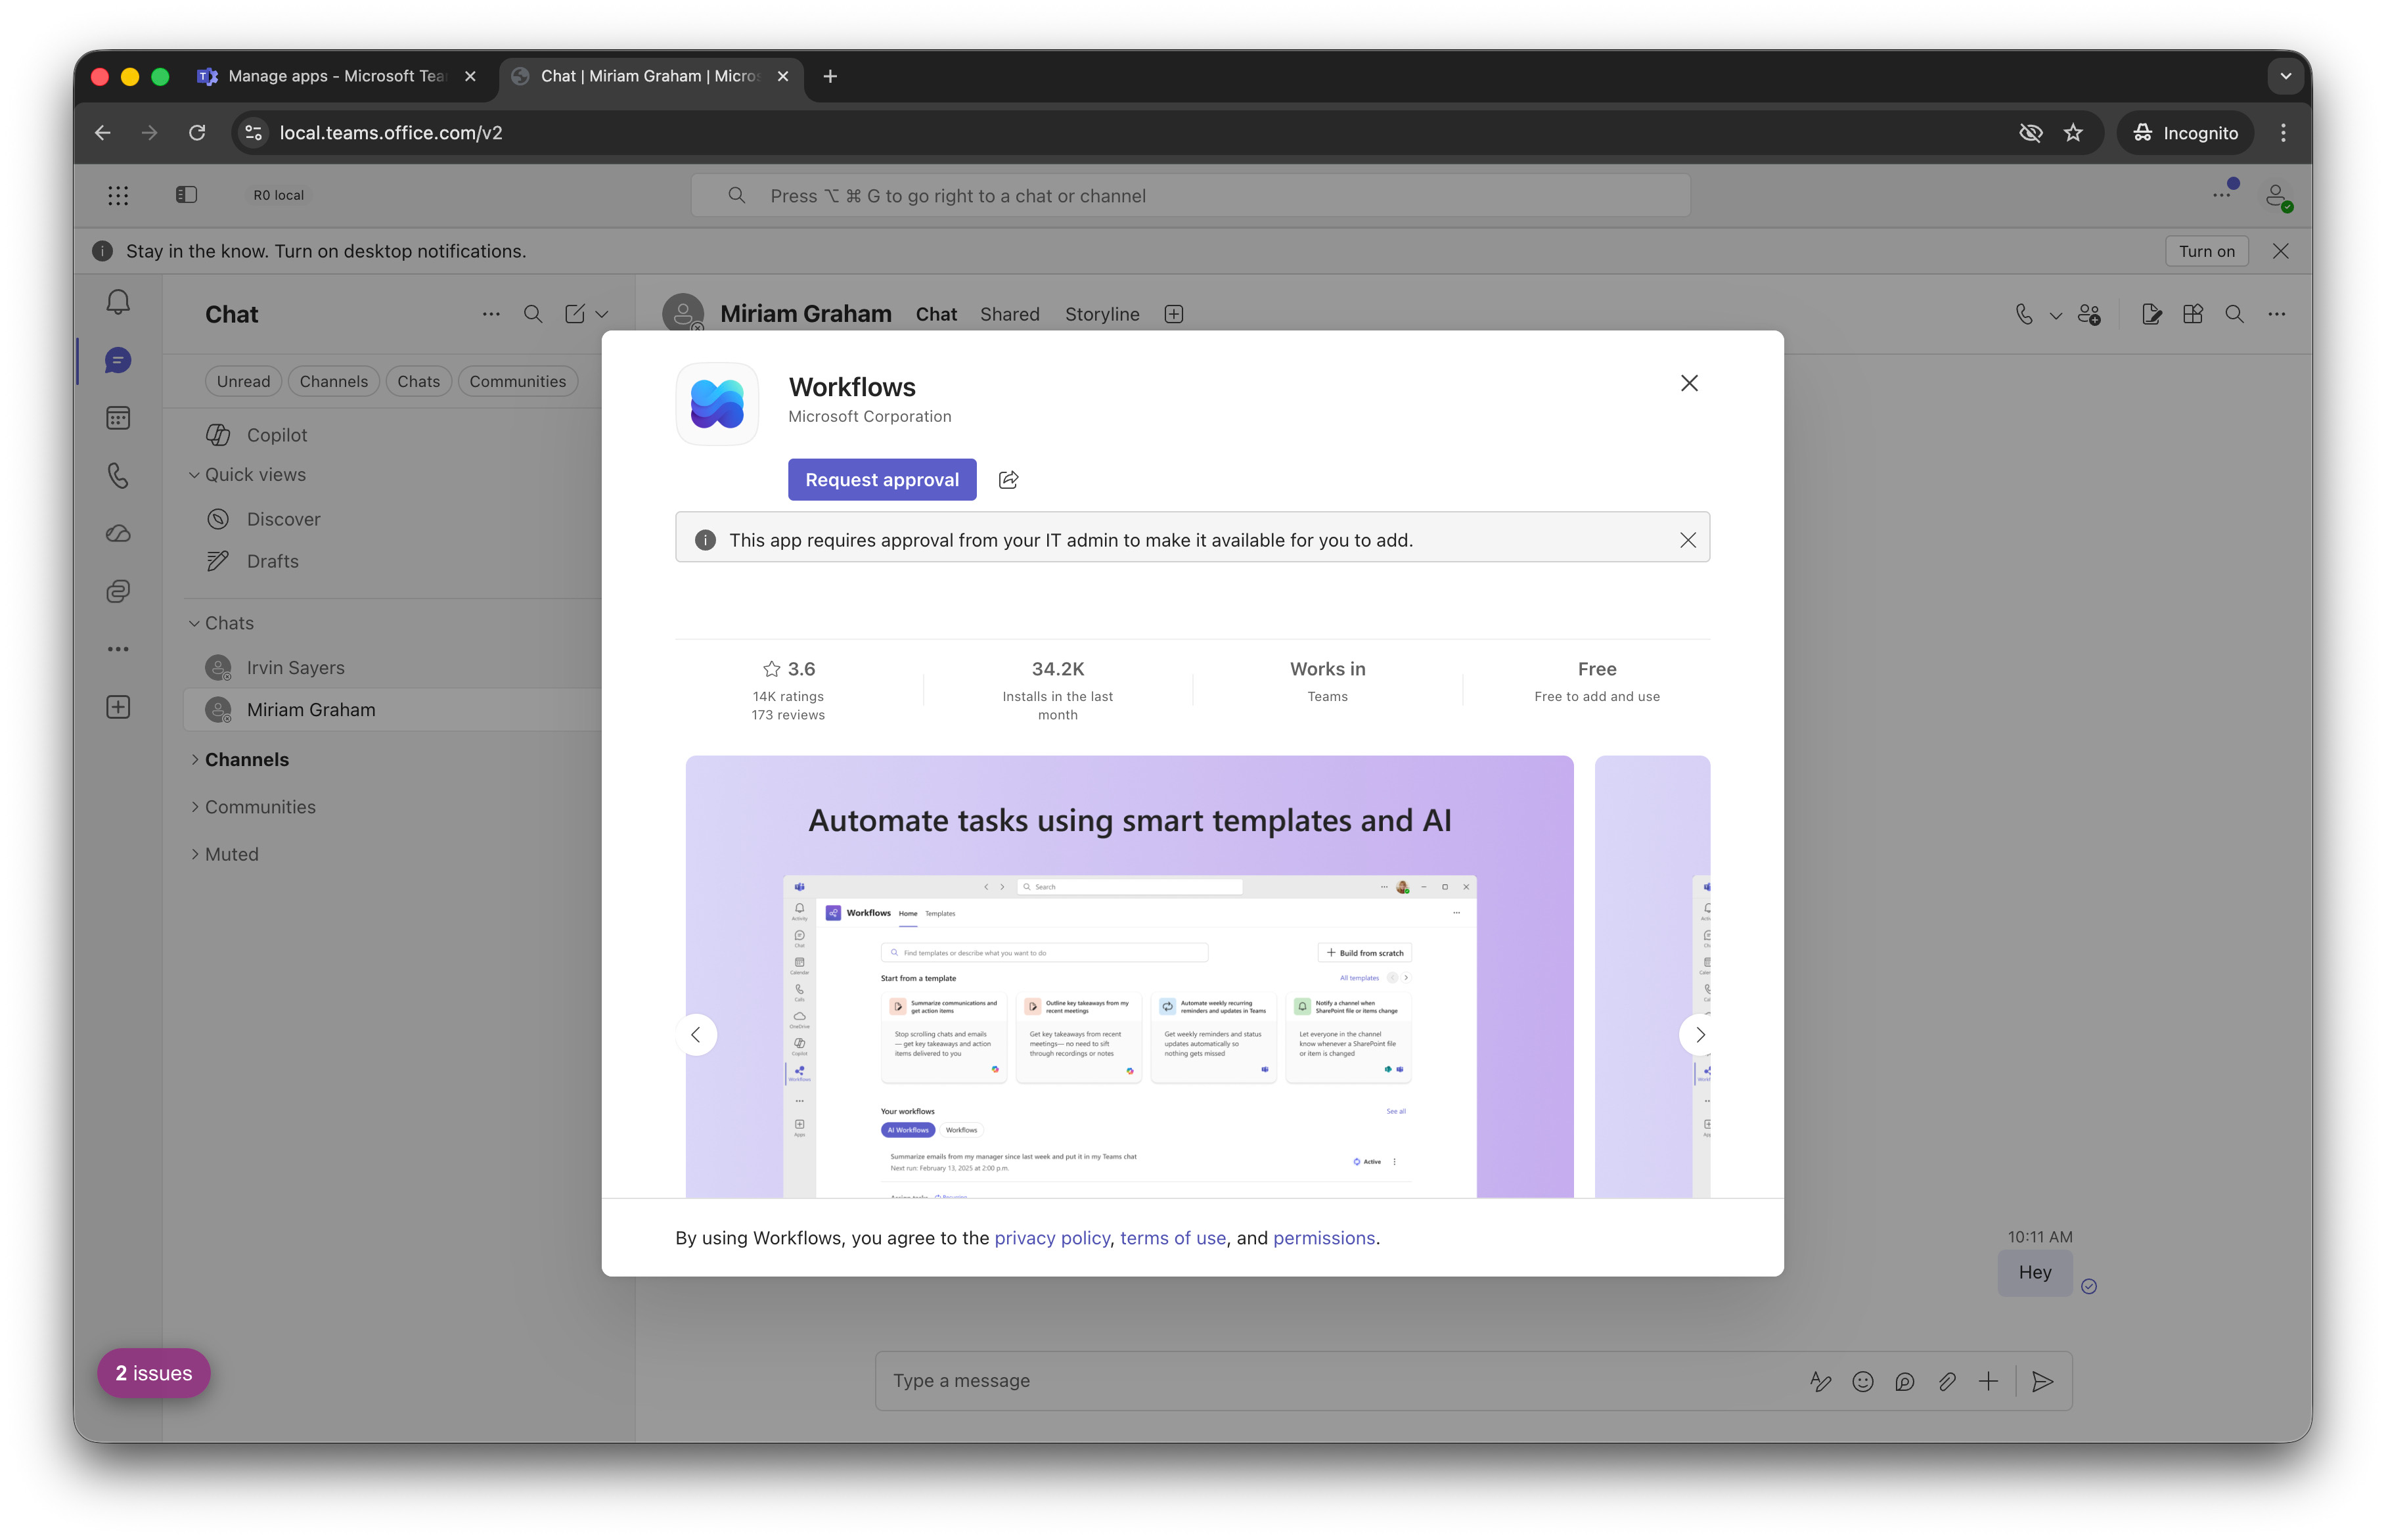Viewport: 2386px width, 1540px height.
Task: Share the Workflows app link
Action: coord(1008,480)
